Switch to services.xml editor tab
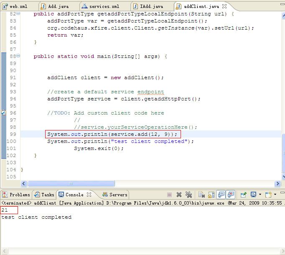Viewport: 285px width, 255px height. 101,7
